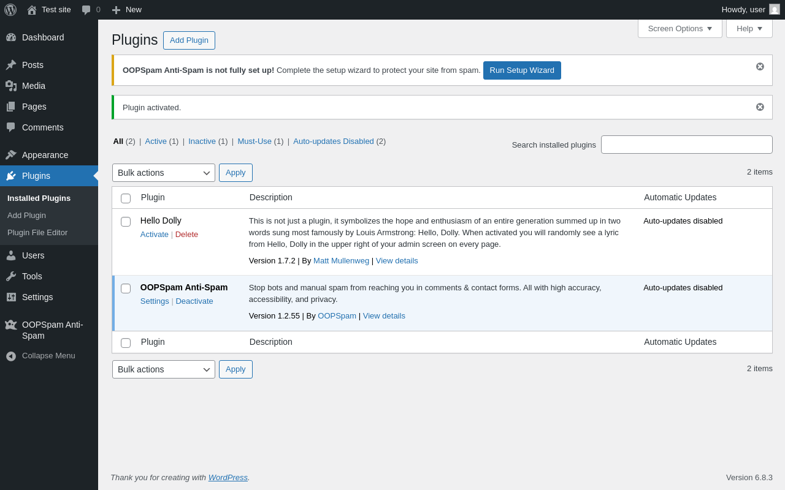The height and width of the screenshot is (490, 785).
Task: Check the Hello Dolly plugin checkbox
Action: [126, 222]
